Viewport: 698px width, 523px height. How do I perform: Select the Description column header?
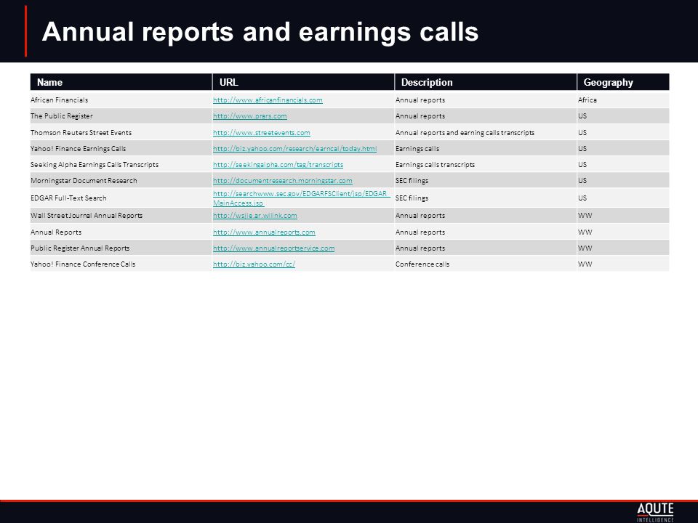pos(486,82)
